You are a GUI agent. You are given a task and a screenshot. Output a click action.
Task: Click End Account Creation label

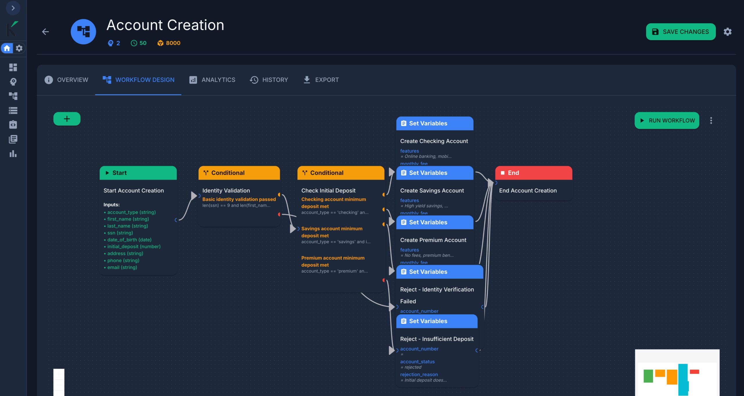(x=528, y=190)
